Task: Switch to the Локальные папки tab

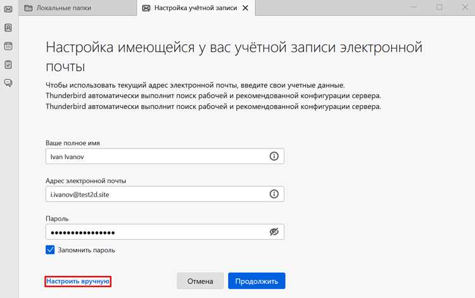Action: pyautogui.click(x=77, y=8)
